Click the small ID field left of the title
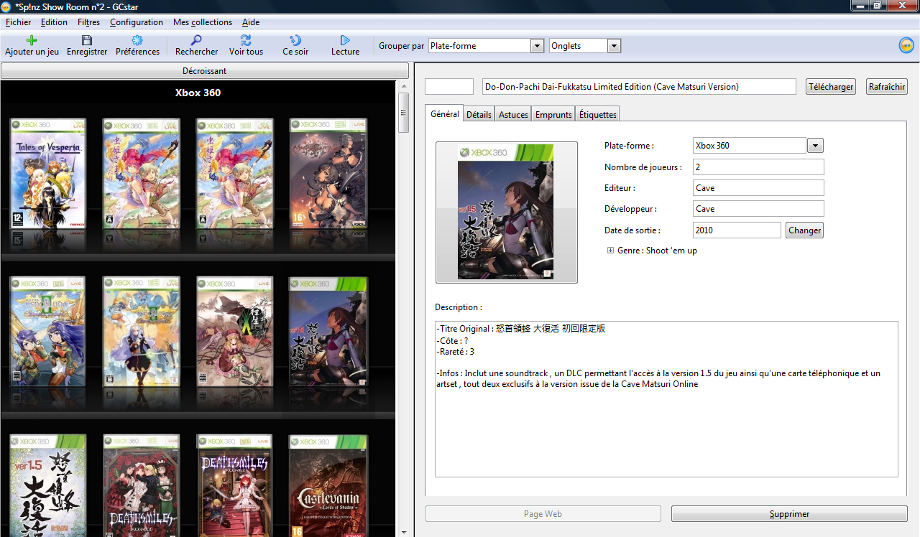 449,87
